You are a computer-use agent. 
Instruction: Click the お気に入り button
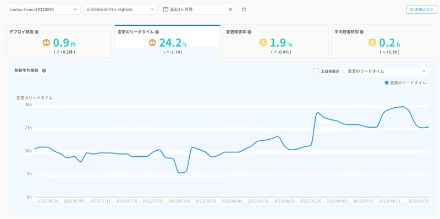[x=421, y=9]
